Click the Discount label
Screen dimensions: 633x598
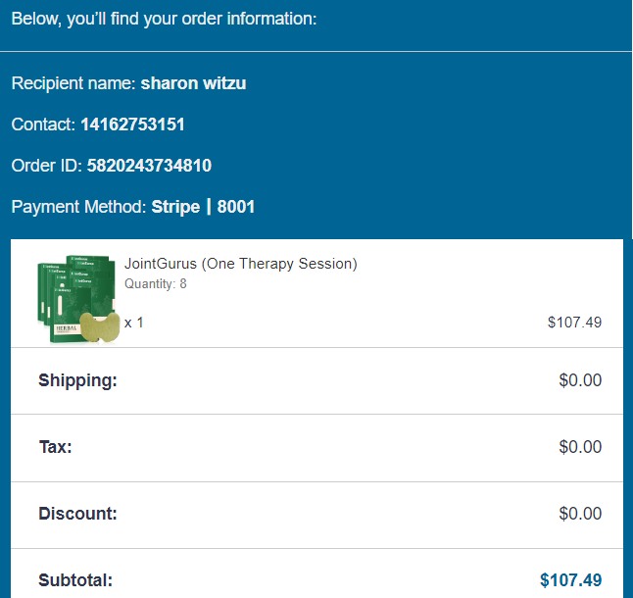tap(77, 514)
